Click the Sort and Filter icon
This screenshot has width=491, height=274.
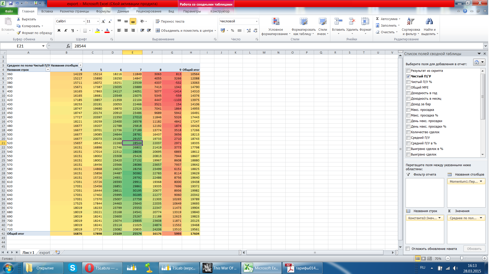pyautogui.click(x=410, y=22)
